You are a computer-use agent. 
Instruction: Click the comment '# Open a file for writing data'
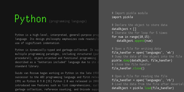(x=136, y=49)
